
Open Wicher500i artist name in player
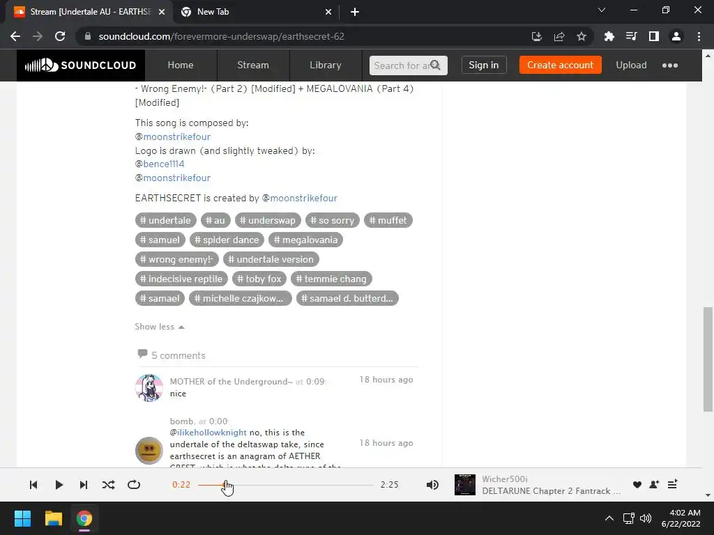click(505, 479)
